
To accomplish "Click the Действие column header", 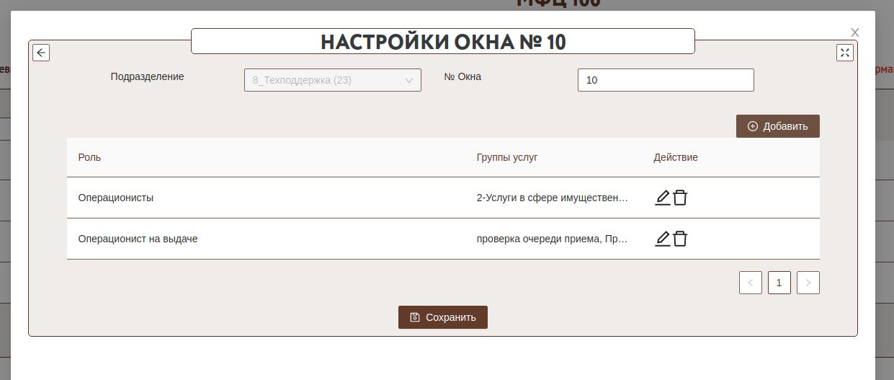I will pyautogui.click(x=675, y=157).
